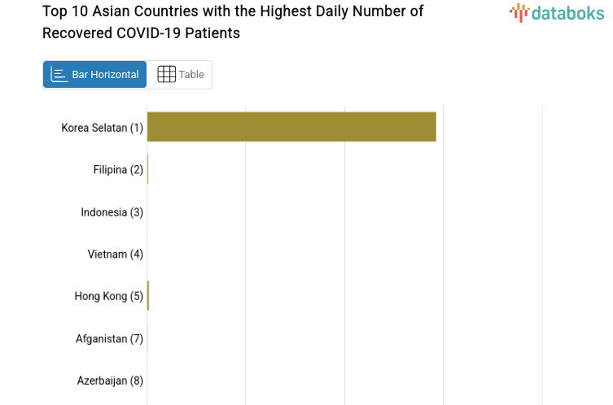Select the Korea Selatan (1) label
The width and height of the screenshot is (613, 405).
tap(102, 128)
